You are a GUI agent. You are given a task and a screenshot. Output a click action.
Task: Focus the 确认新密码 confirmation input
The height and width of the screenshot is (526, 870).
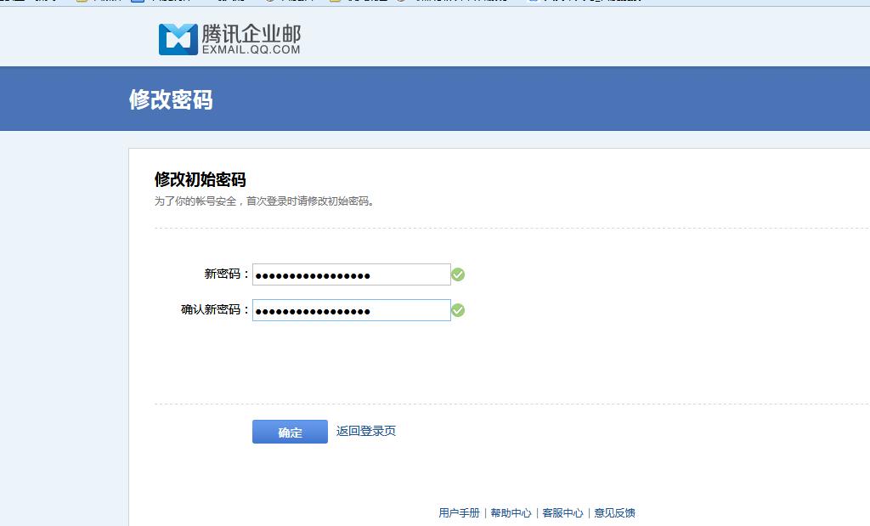(x=351, y=310)
